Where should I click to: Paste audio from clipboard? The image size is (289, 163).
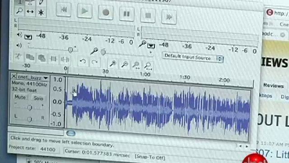42,58
